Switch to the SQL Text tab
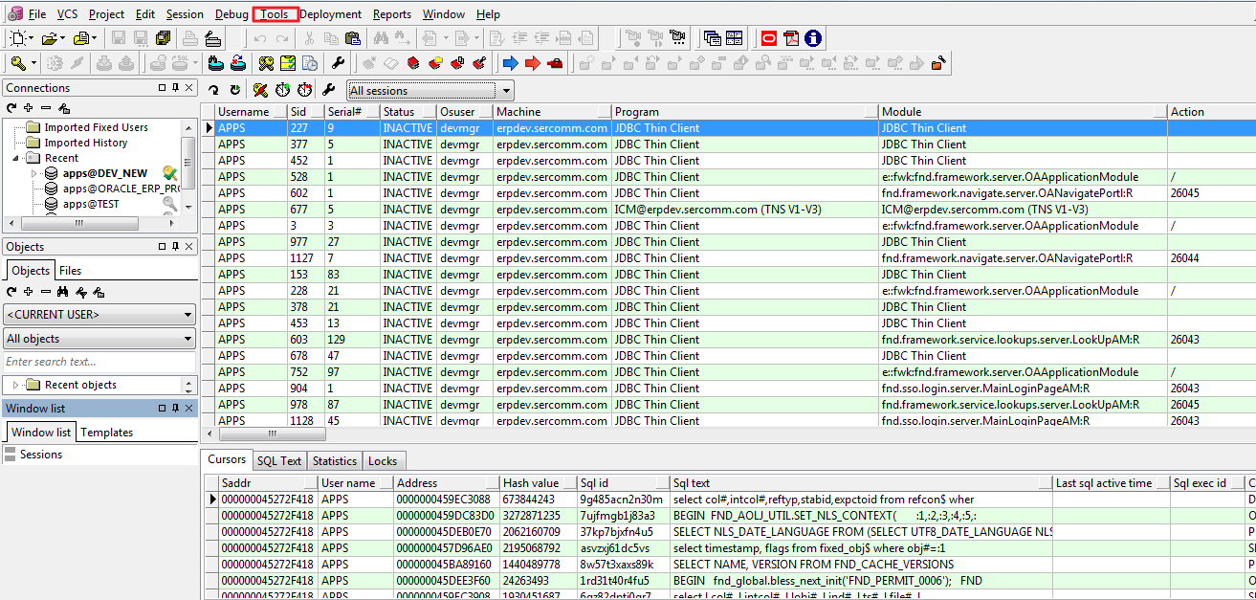 [x=278, y=461]
